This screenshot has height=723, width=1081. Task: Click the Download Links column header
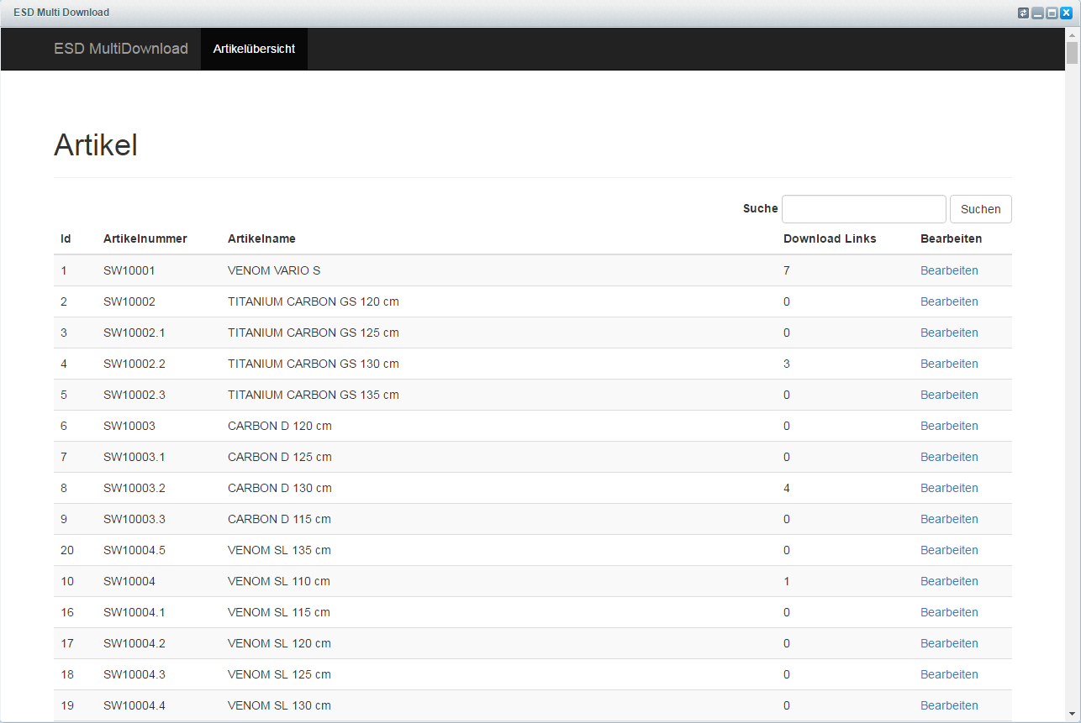coord(830,238)
